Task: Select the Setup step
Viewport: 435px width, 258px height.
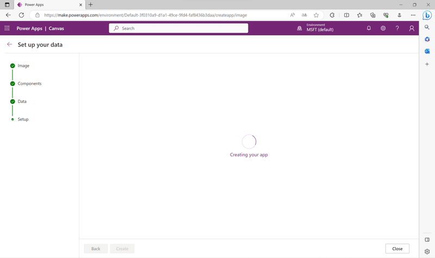Action: (20, 119)
